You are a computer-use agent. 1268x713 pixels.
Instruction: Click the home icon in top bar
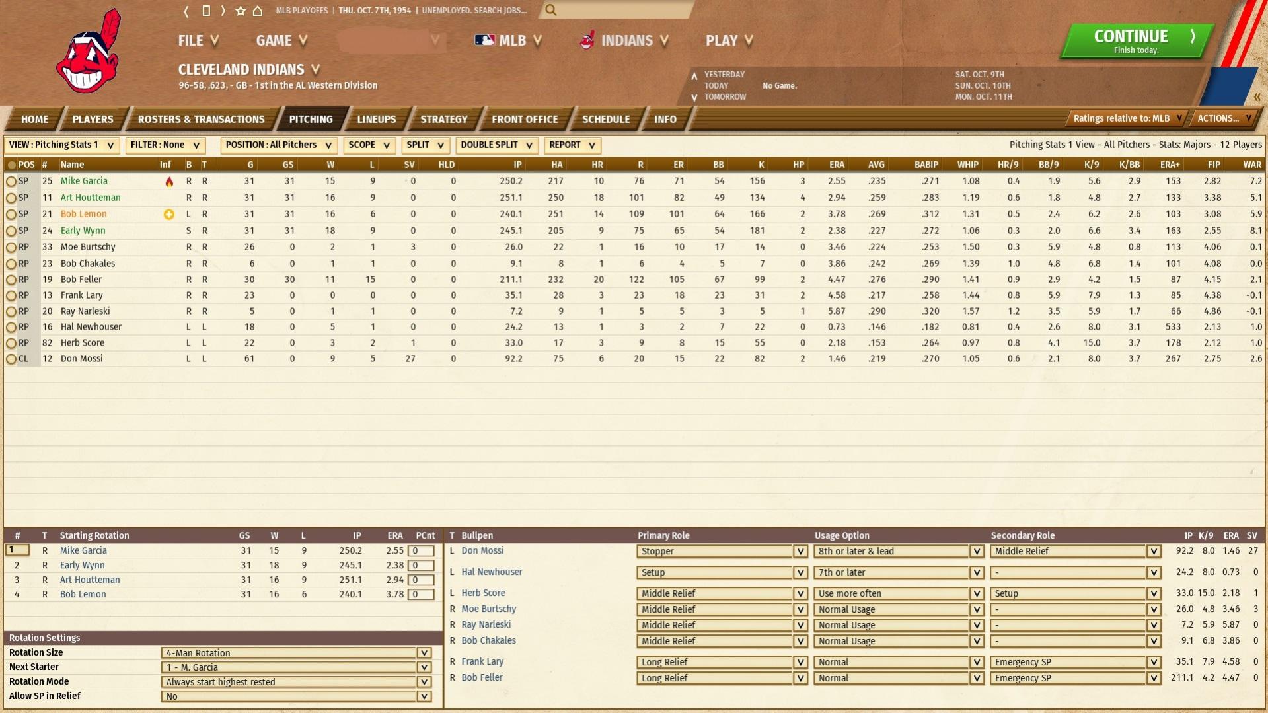[x=258, y=11]
